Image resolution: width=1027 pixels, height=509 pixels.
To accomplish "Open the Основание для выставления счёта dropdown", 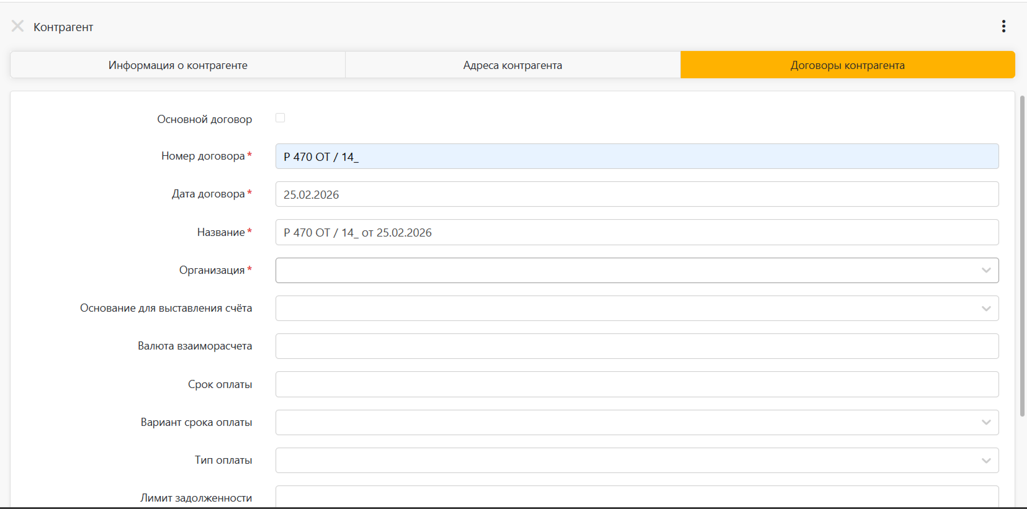I will point(627,309).
